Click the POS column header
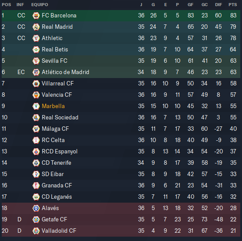 click(x=7, y=5)
